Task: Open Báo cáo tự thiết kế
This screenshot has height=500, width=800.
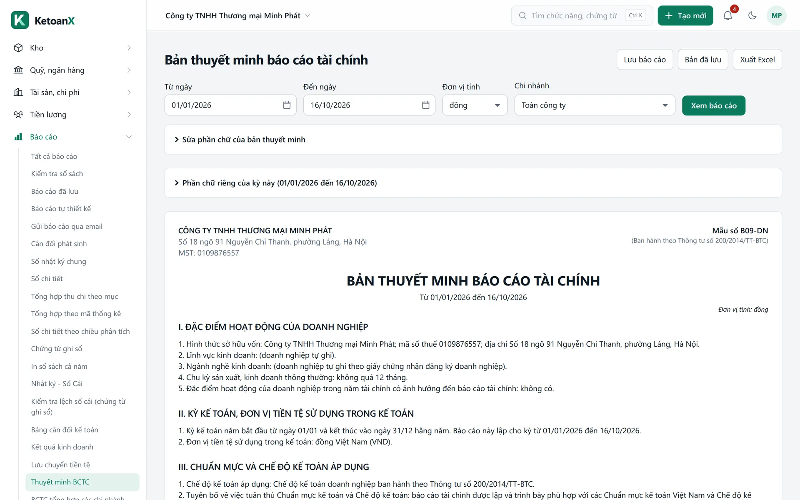Action: (61, 209)
